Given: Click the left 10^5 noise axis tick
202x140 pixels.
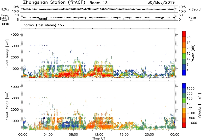Looking at the screenshot, I should (x=15, y=7).
